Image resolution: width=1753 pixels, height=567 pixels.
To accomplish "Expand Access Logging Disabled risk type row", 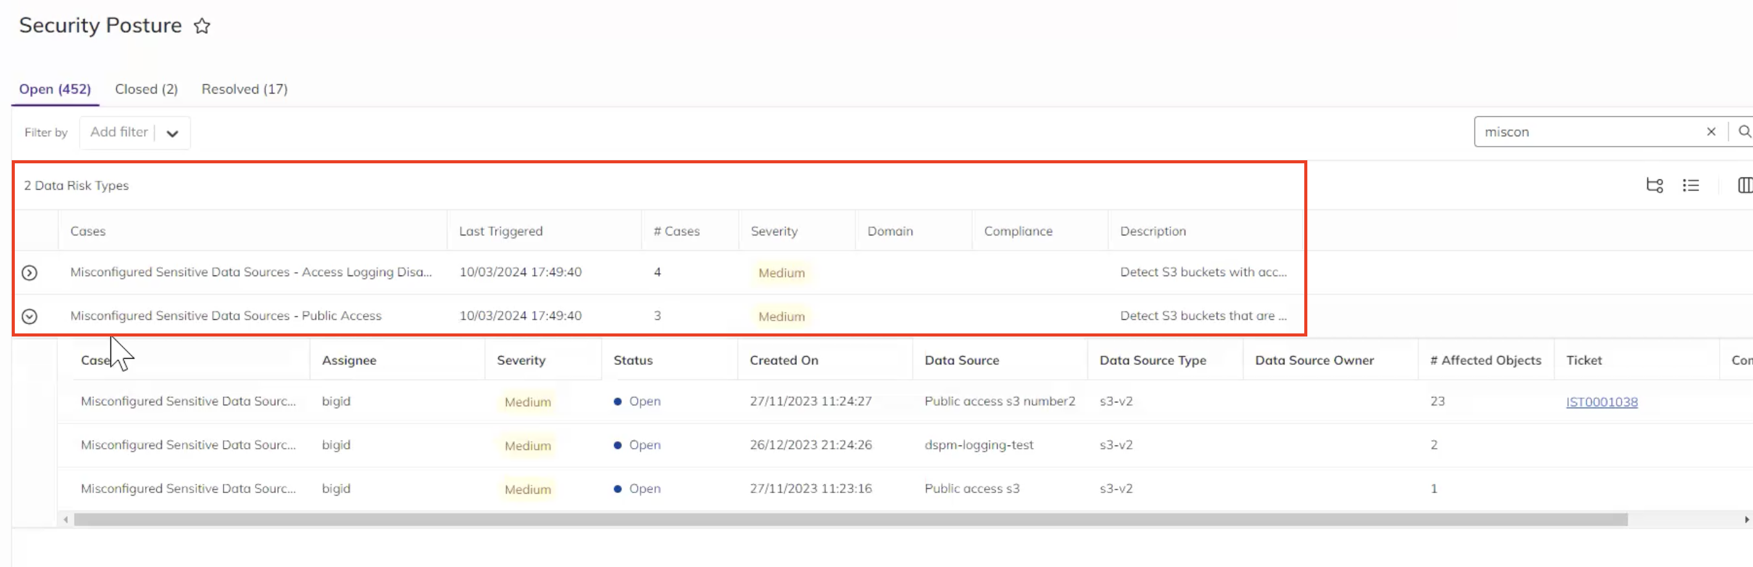I will point(29,272).
